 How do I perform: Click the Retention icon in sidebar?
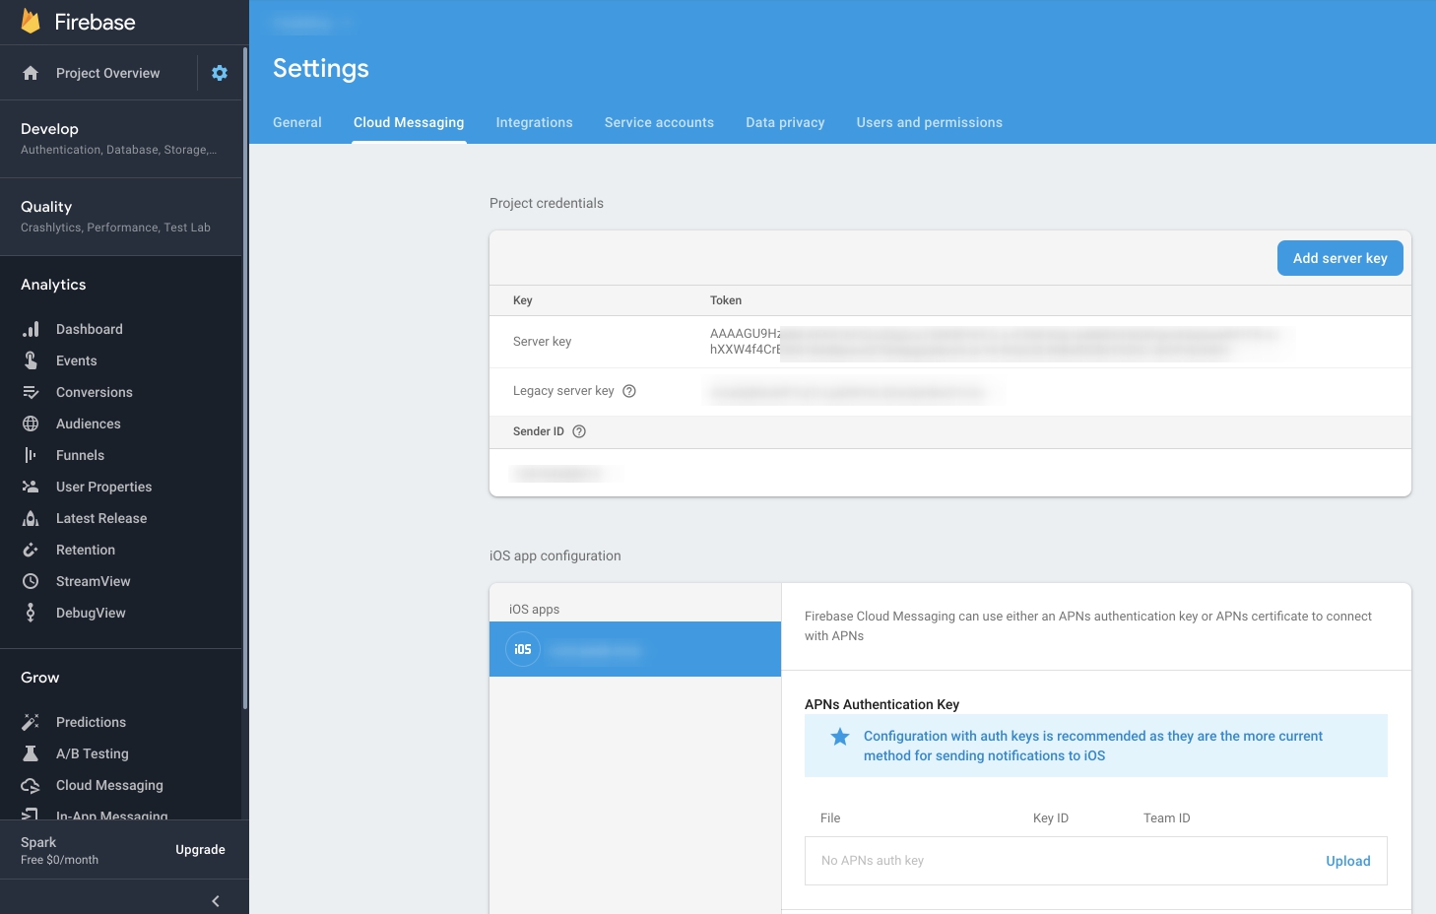(31, 550)
